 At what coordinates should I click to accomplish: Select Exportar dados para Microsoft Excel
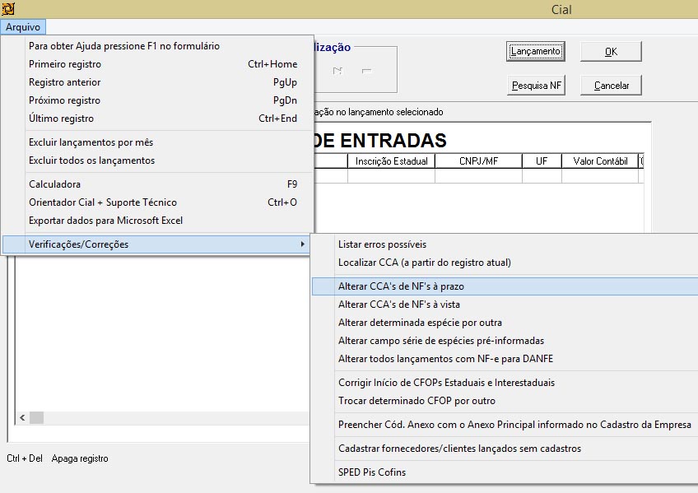coord(105,221)
